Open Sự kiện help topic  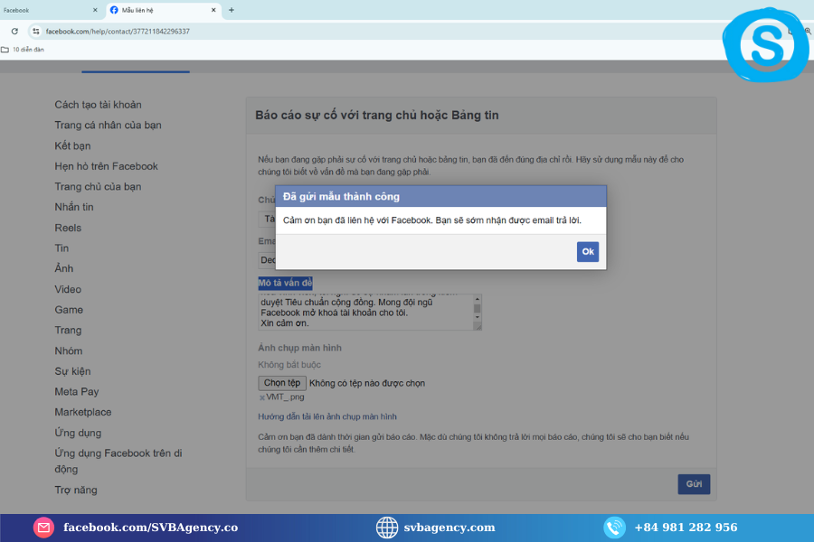pyautogui.click(x=72, y=371)
